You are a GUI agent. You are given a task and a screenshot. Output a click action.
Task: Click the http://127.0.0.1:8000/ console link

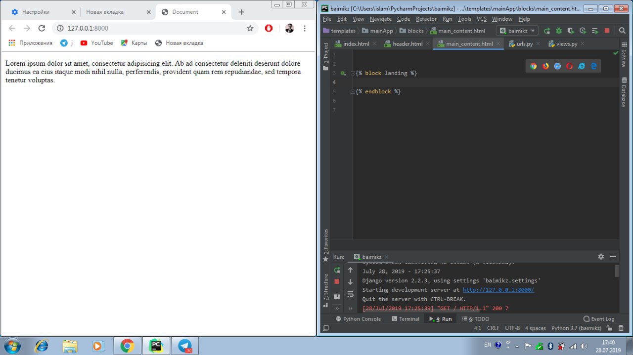(x=498, y=290)
